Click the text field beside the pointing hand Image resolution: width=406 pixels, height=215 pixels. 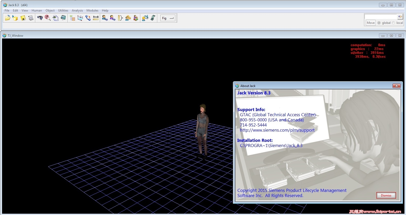pyautogui.click(x=381, y=17)
